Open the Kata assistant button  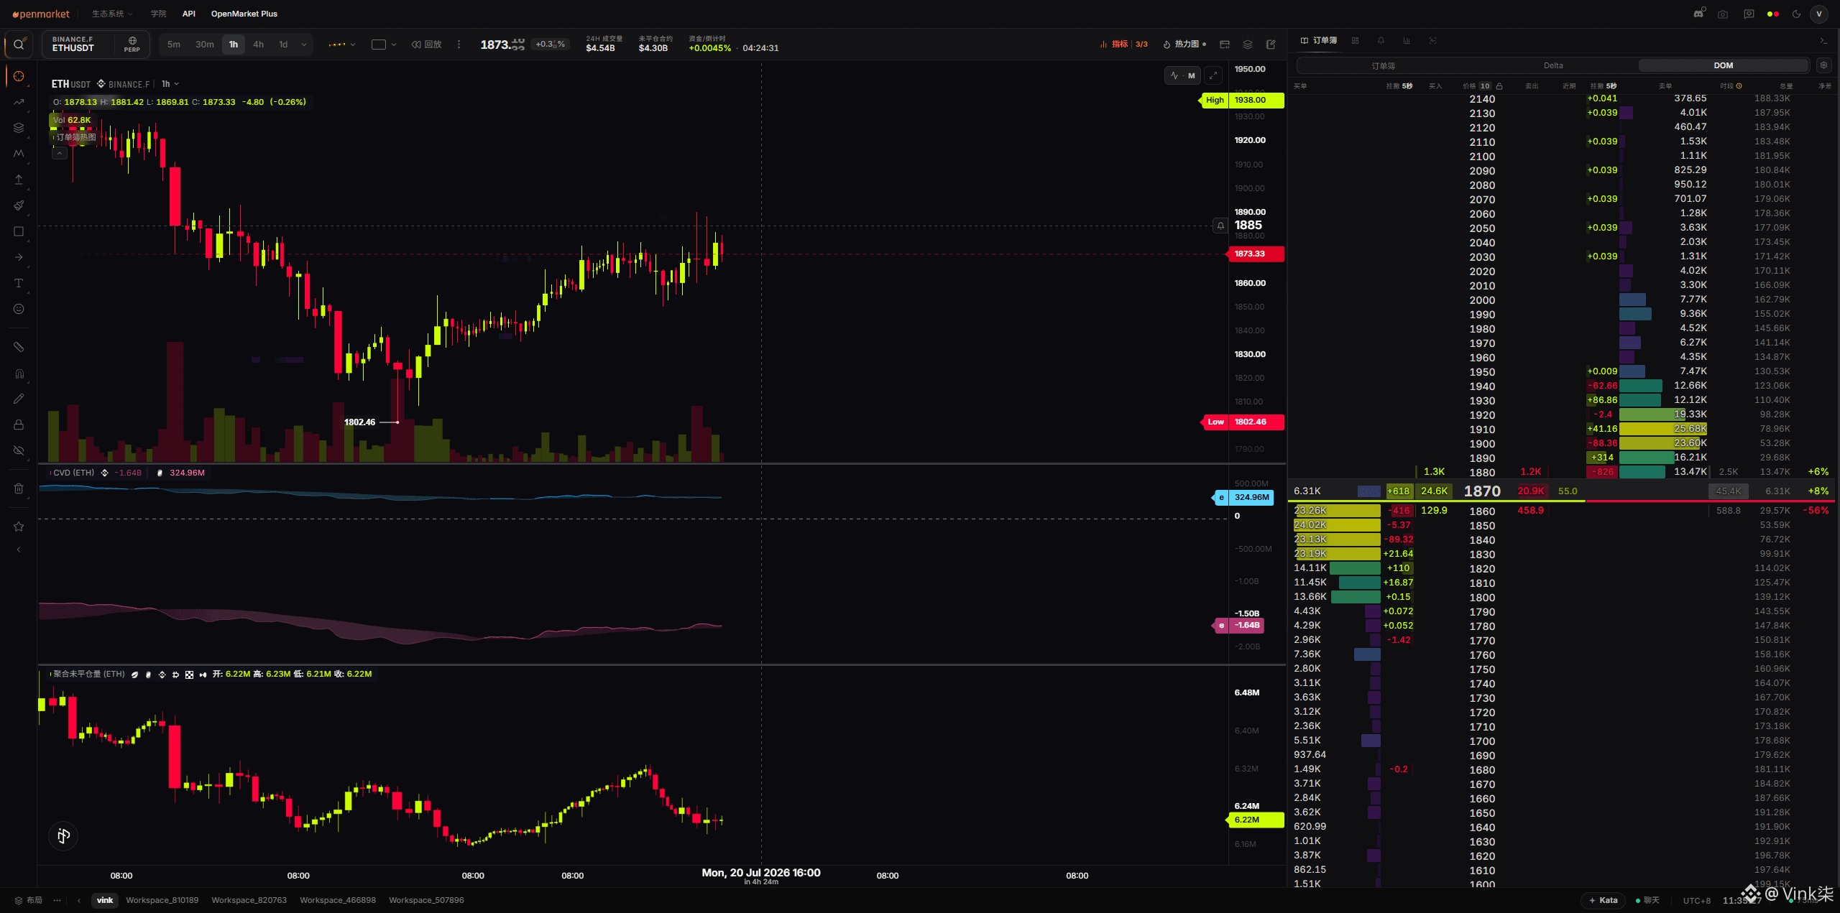point(1604,900)
